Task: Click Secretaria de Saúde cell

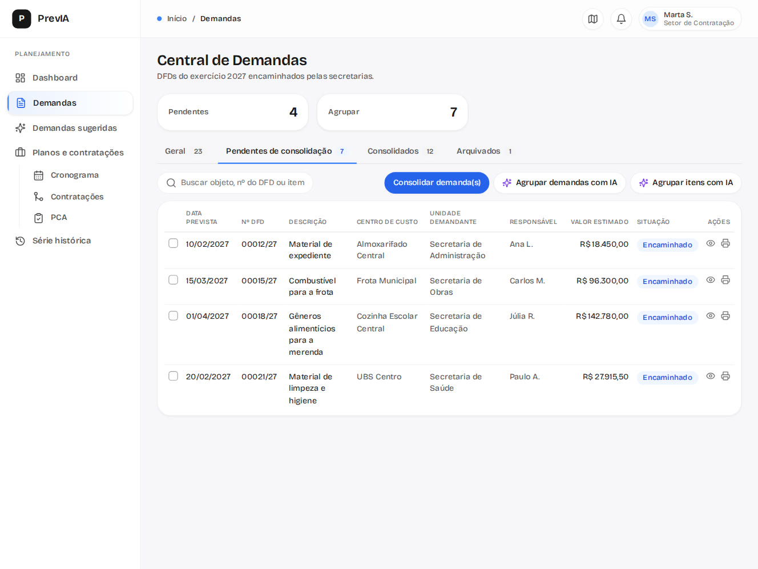Action: click(455, 382)
